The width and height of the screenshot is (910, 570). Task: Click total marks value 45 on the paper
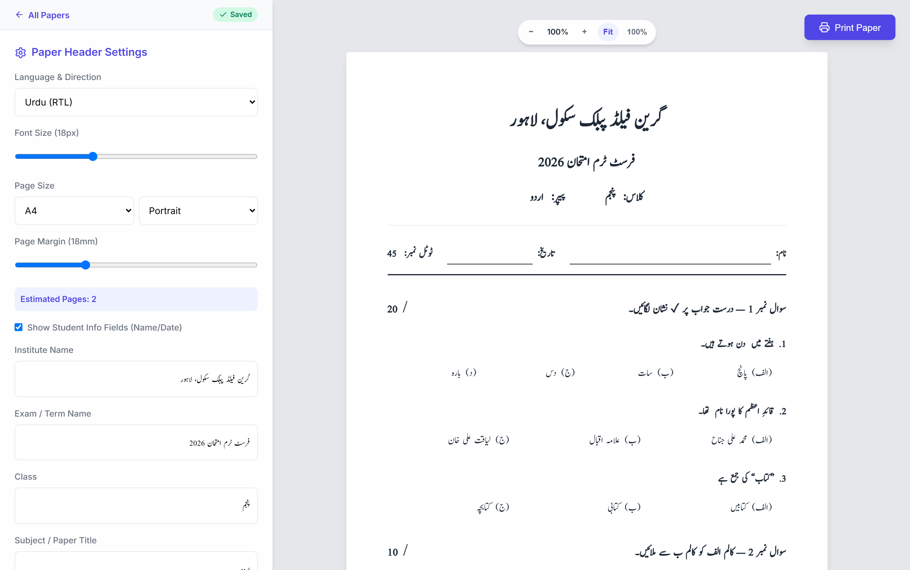coord(392,254)
